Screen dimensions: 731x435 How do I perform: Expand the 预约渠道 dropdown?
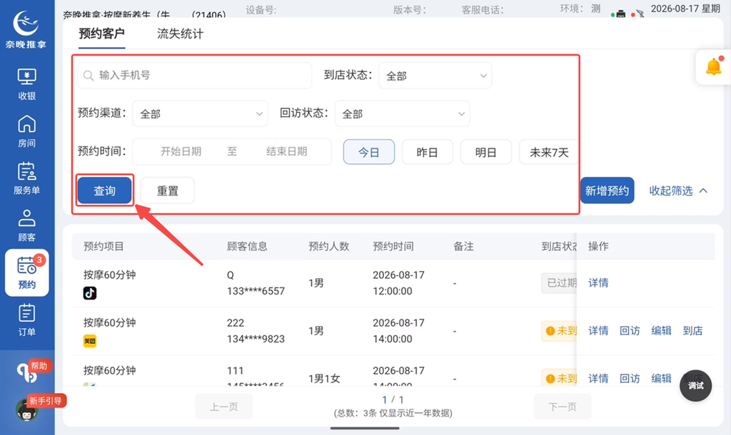200,113
